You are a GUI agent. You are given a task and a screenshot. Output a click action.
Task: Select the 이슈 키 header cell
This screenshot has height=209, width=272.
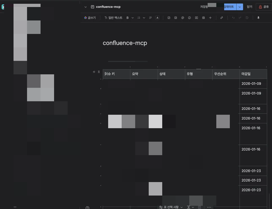117,74
